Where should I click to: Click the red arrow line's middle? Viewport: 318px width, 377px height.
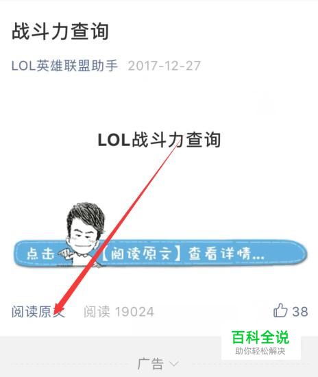[x=117, y=227]
